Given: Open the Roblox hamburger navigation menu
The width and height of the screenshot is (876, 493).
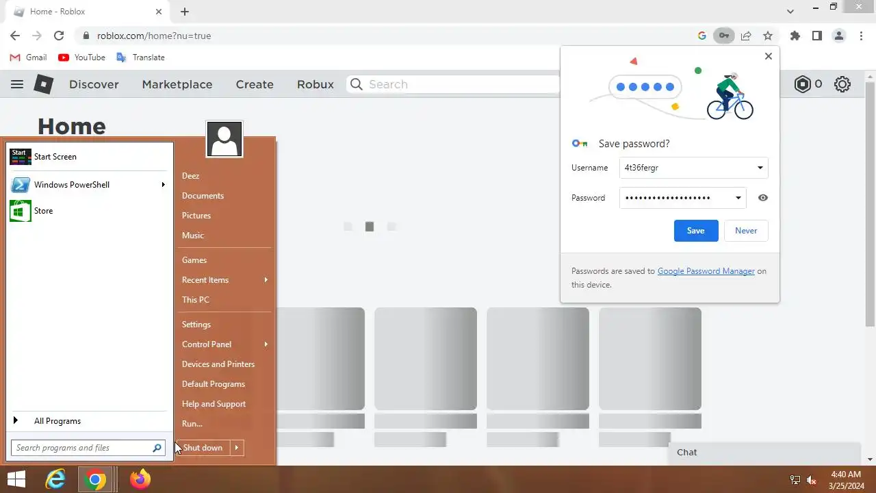Looking at the screenshot, I should [17, 84].
